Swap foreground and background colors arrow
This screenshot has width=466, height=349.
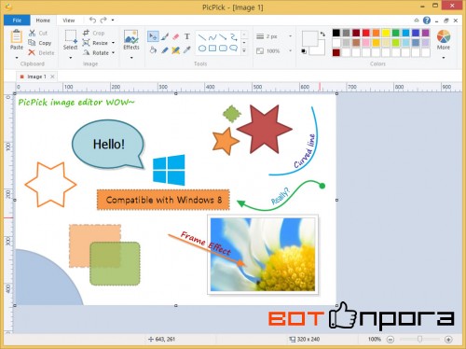pos(322,34)
